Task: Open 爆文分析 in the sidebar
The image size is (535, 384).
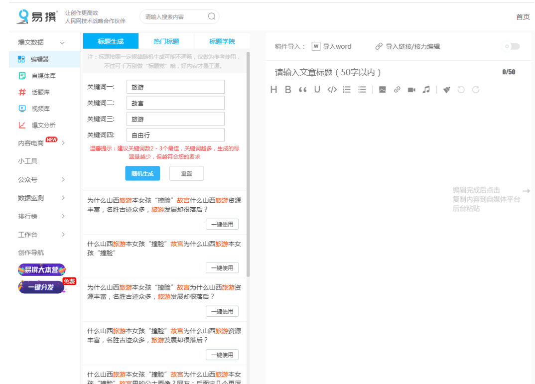Action: click(x=43, y=125)
